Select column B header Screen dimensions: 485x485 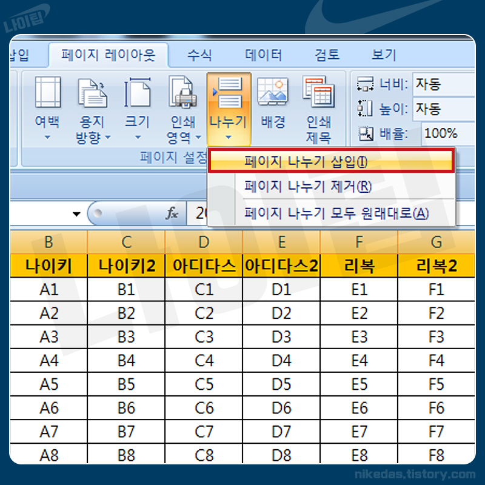[48, 242]
